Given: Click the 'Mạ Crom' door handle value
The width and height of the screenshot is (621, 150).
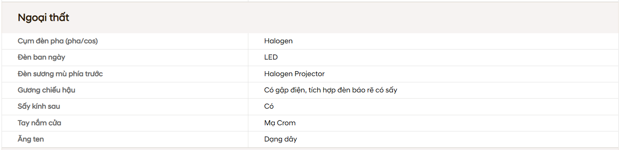Looking at the screenshot, I should click(280, 123).
